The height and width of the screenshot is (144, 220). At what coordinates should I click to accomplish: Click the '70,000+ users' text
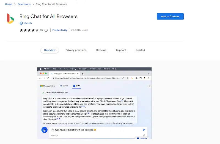coord(79,30)
